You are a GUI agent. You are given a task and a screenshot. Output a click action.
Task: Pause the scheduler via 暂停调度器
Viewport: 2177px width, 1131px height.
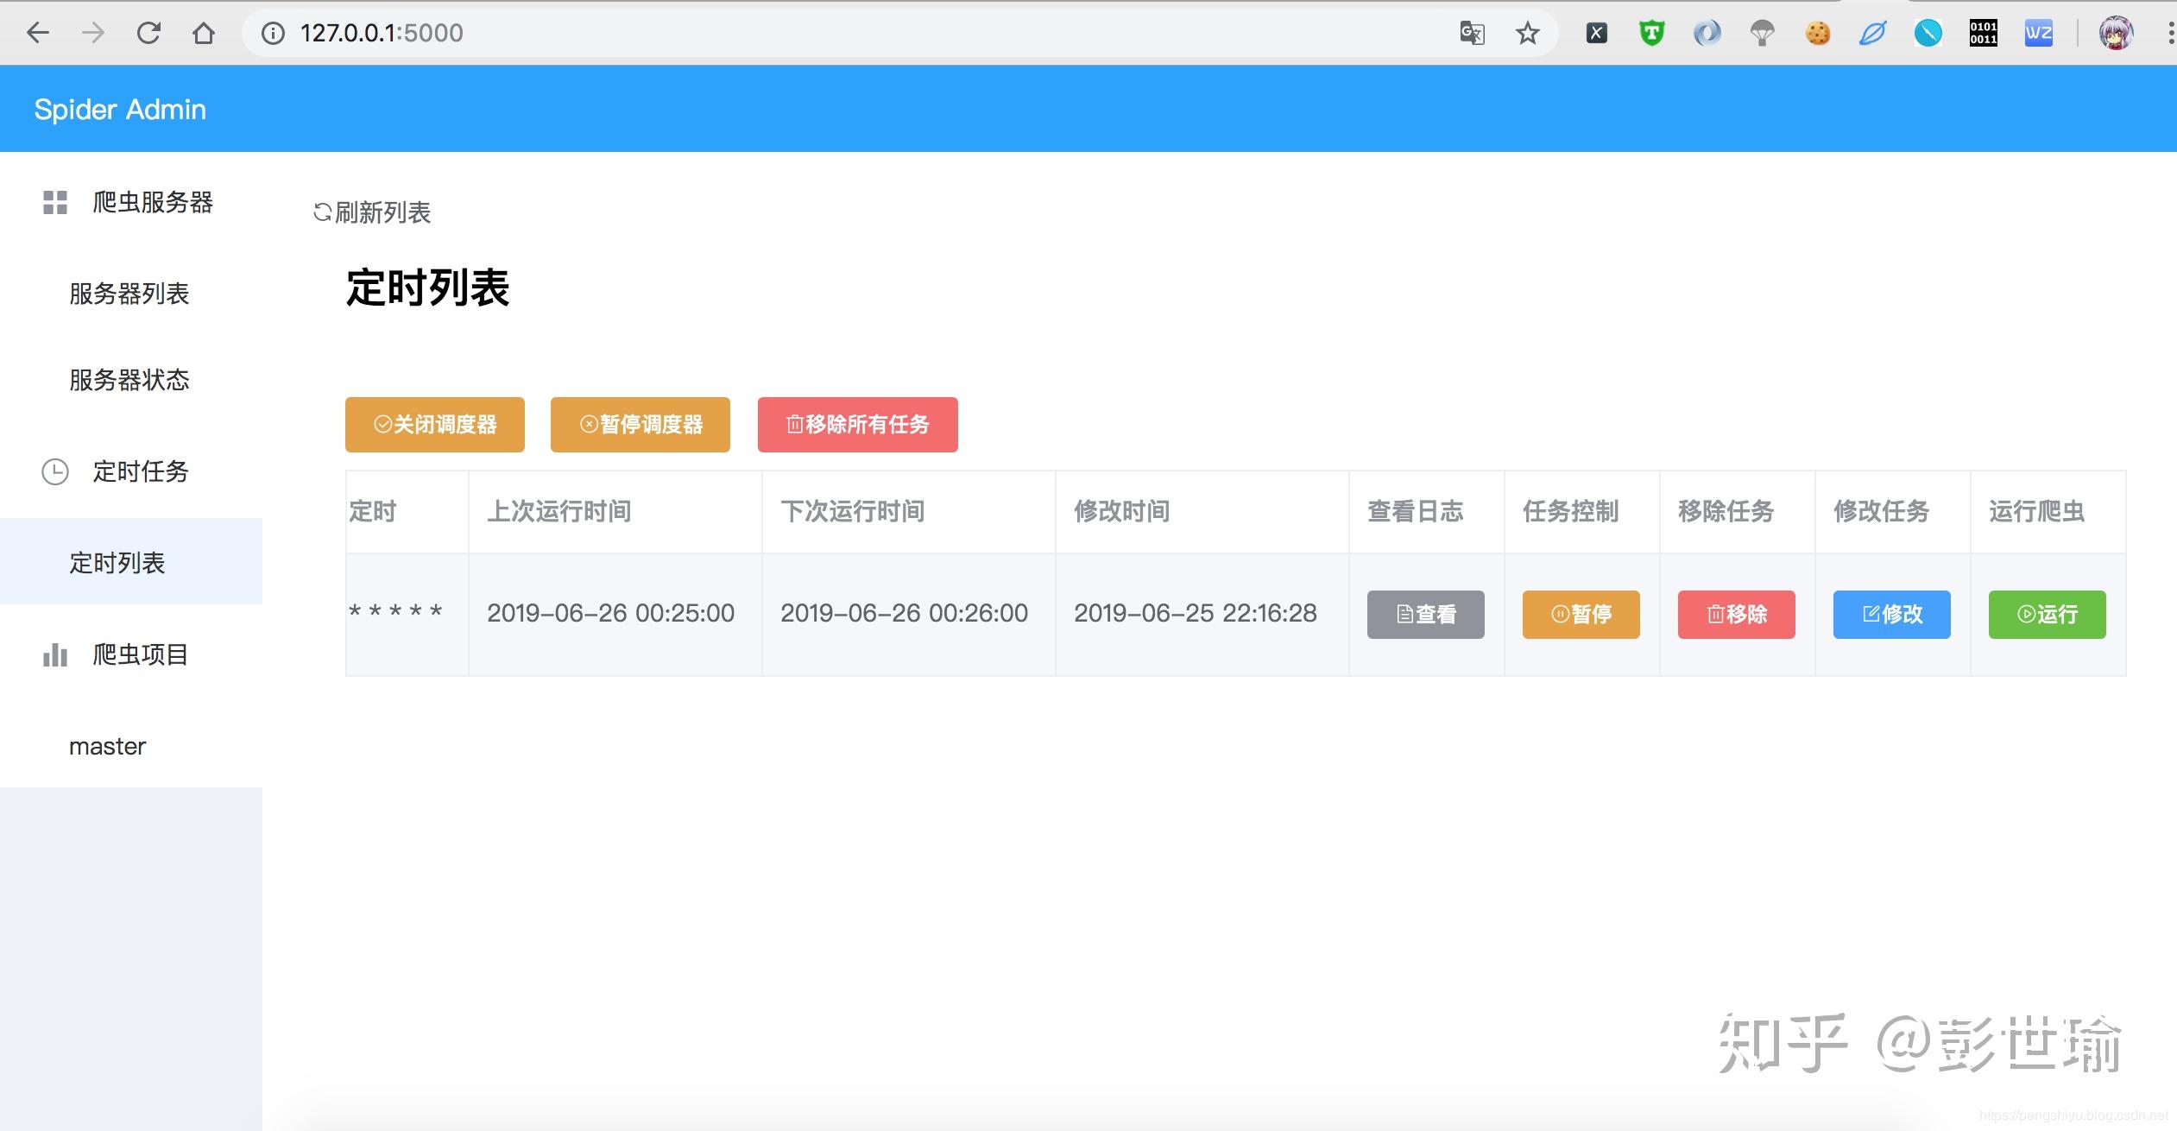[640, 424]
